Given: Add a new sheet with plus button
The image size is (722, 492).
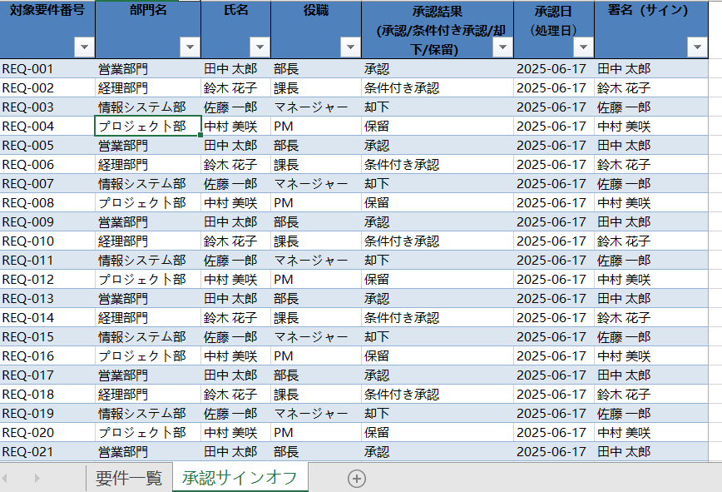Looking at the screenshot, I should (357, 479).
